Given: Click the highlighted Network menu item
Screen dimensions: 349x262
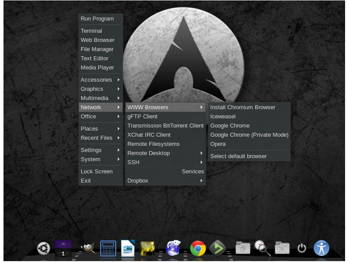Looking at the screenshot, I should pos(101,107).
